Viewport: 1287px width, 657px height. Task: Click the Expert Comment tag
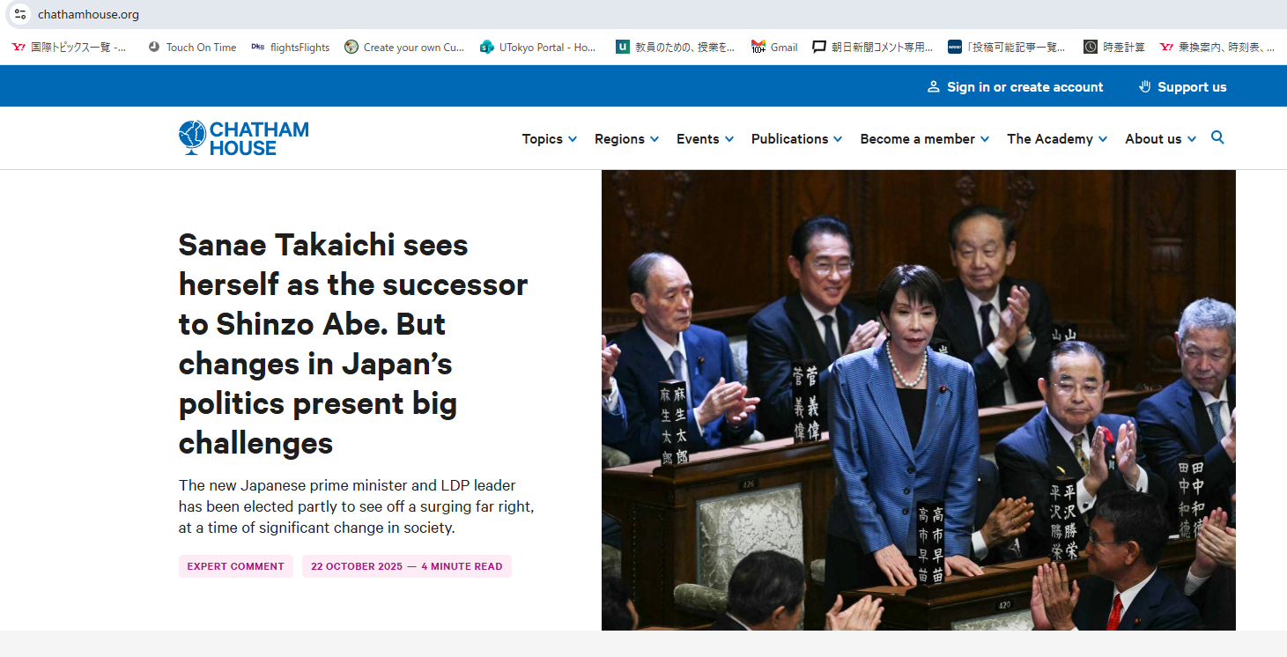tap(235, 566)
